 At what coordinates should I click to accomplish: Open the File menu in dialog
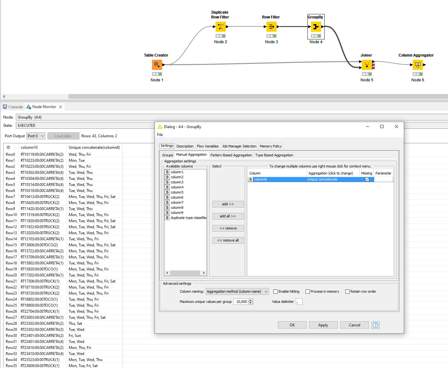tap(160, 135)
